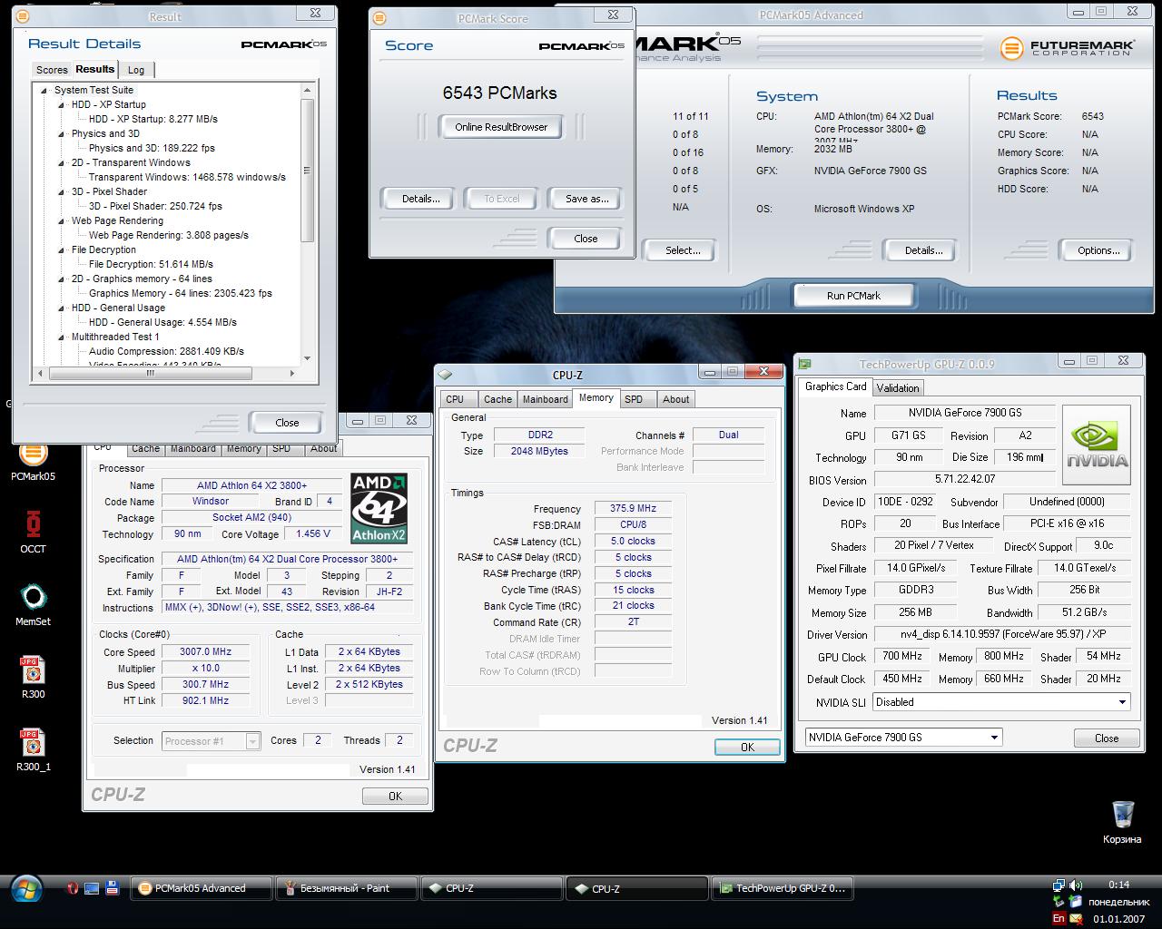This screenshot has height=929, width=1162.
Task: Click the floppy disk quick launch icon
Action: (112, 888)
